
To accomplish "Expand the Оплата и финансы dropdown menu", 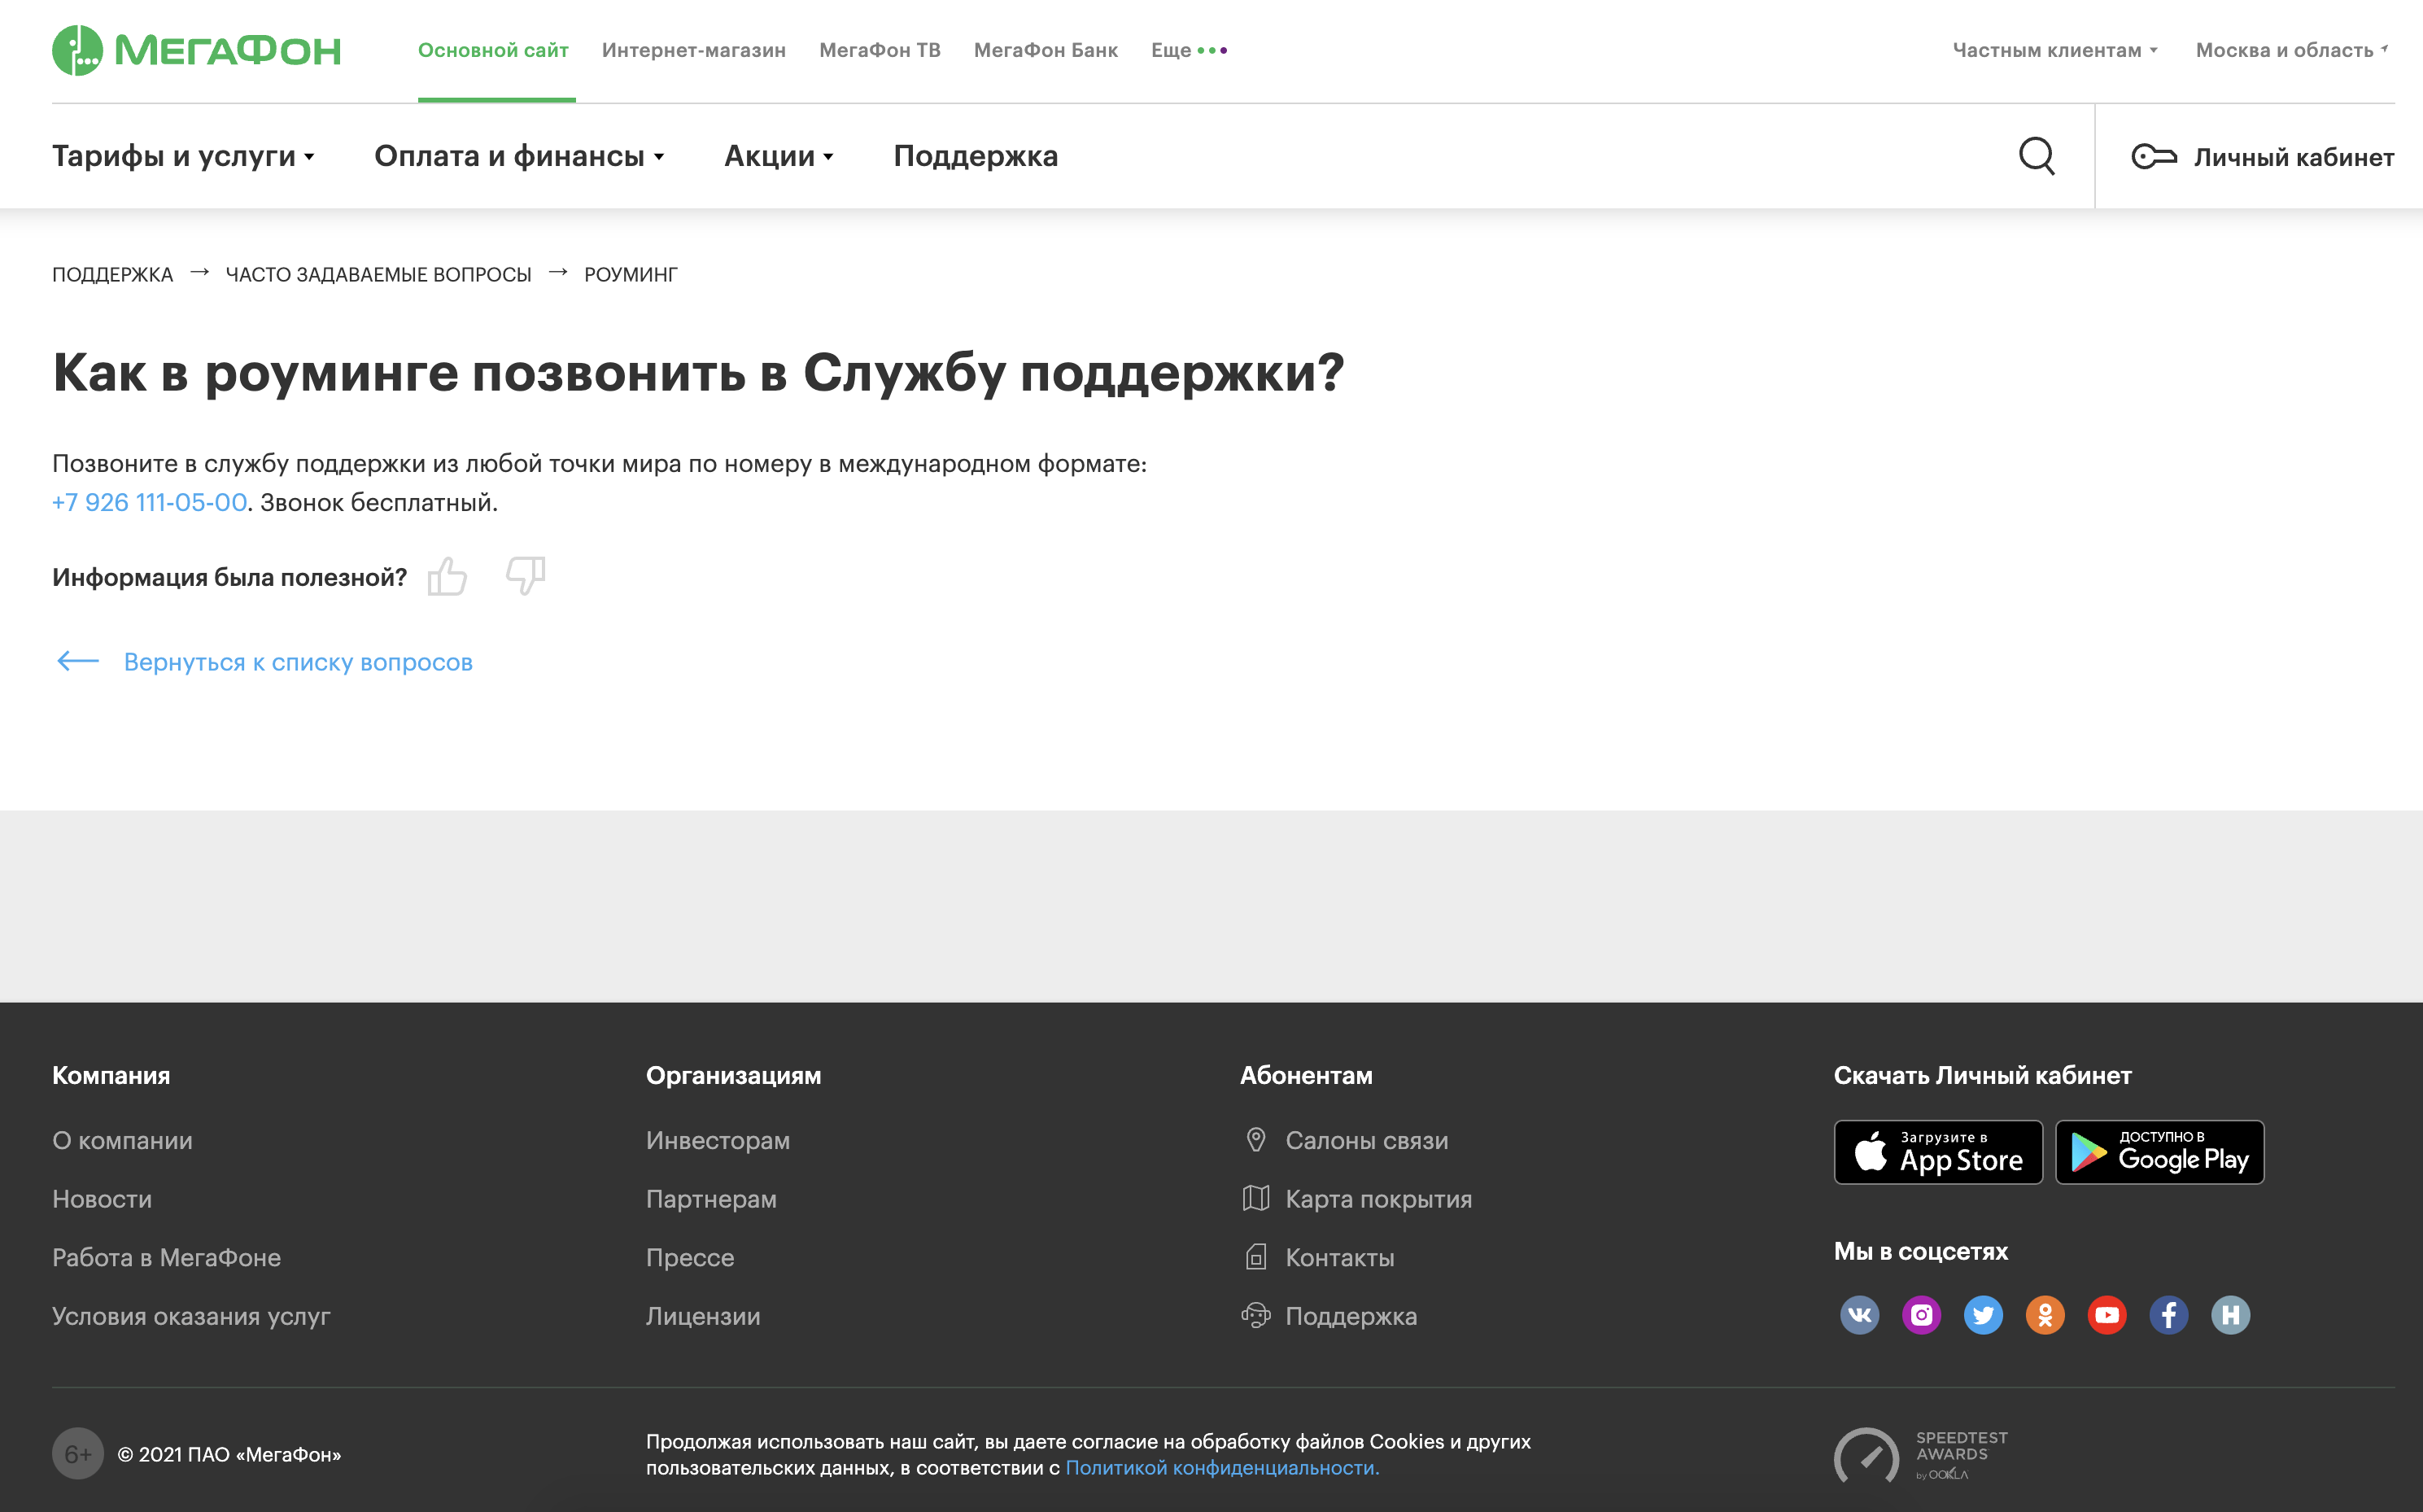I will (x=522, y=155).
